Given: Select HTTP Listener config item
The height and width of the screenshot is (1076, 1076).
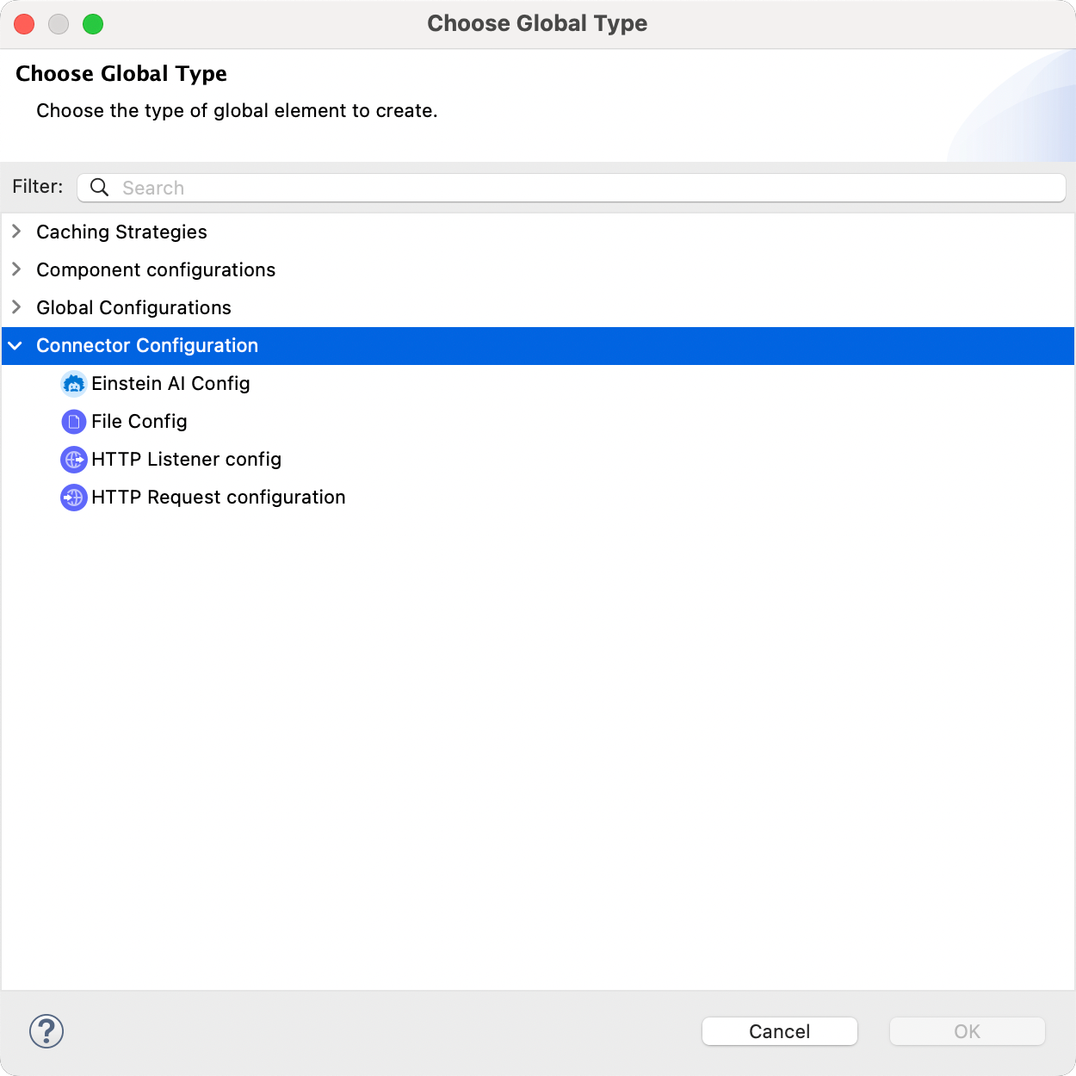Looking at the screenshot, I should click(186, 460).
